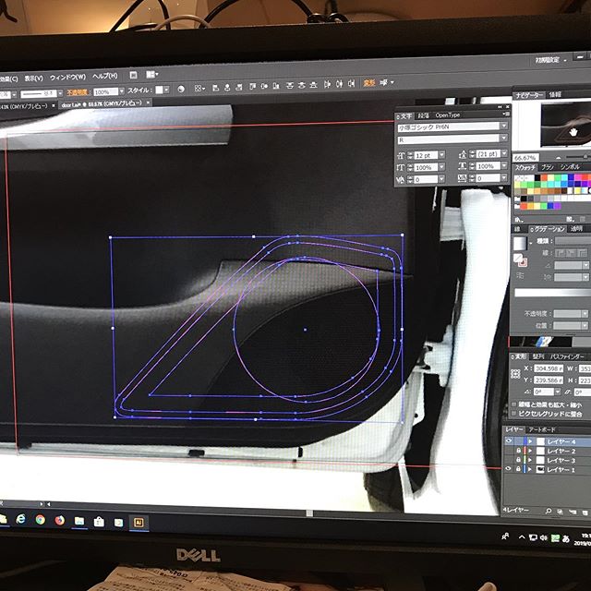The image size is (591, 591).
Task: Switch to the OpenType tab
Action: pyautogui.click(x=447, y=115)
